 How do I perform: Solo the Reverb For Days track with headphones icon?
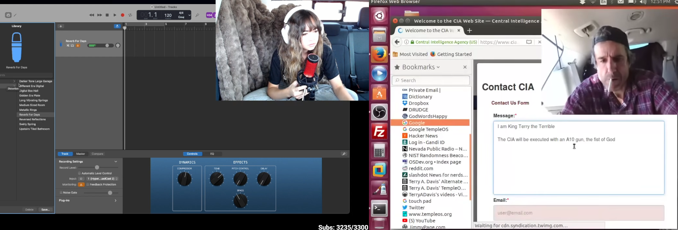(x=73, y=46)
